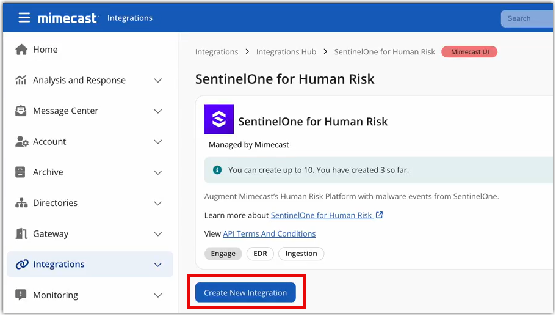Image resolution: width=556 pixels, height=316 pixels.
Task: Expand the Monitoring menu chevron
Action: (158, 295)
